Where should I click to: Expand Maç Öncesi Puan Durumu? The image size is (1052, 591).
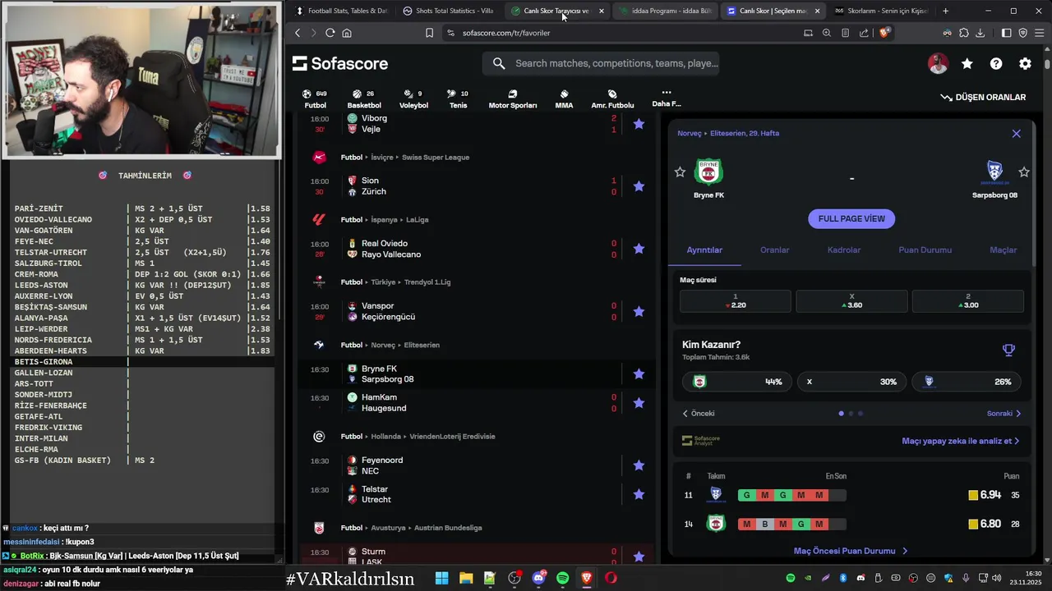click(851, 552)
